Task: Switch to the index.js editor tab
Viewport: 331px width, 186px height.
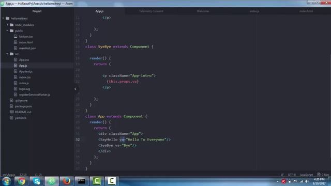Action: pos(254,11)
